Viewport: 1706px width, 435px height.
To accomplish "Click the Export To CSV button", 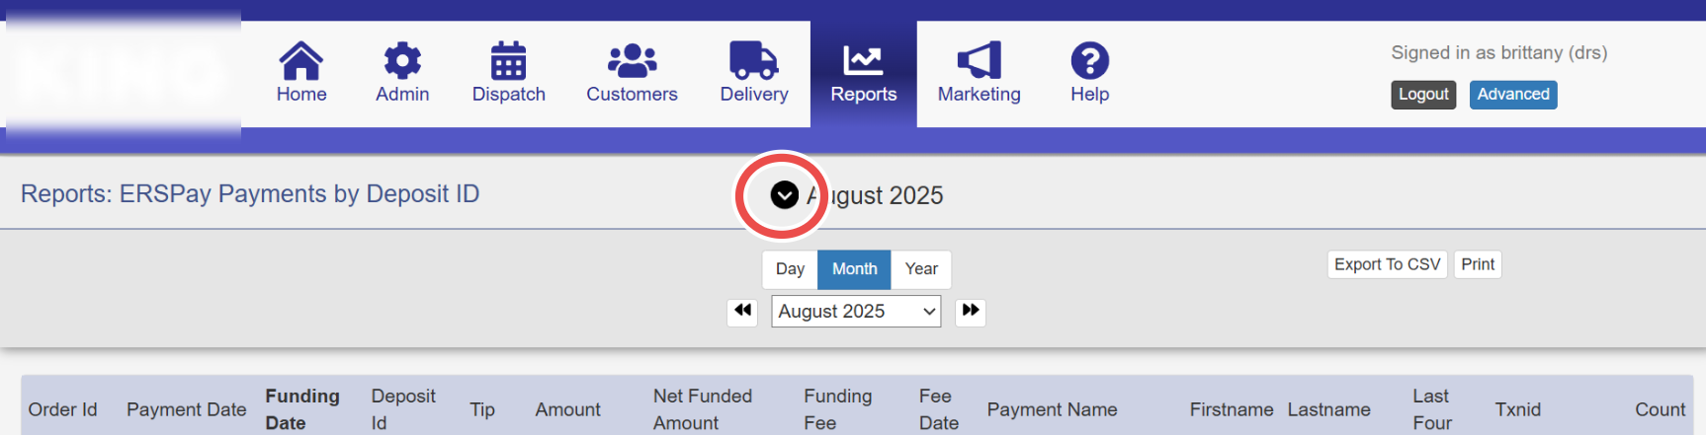I will point(1387,264).
